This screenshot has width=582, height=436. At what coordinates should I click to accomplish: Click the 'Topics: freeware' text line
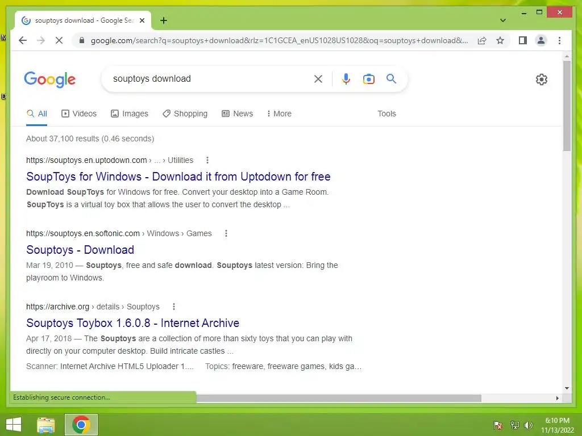coord(283,366)
